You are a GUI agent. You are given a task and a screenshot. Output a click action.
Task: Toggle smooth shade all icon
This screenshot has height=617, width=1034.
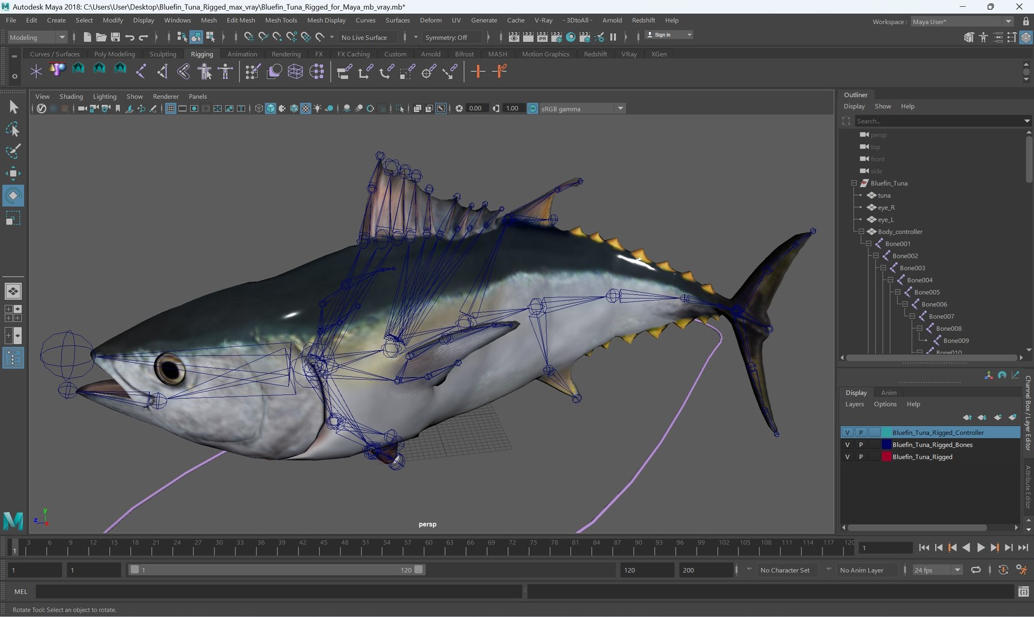pos(271,109)
